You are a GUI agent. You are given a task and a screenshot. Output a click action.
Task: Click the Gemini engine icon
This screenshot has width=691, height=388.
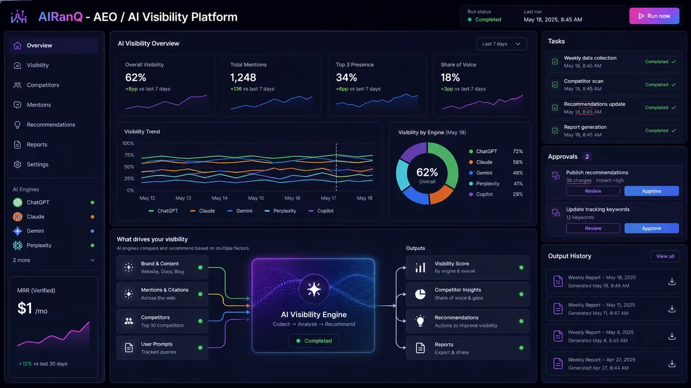point(17,231)
